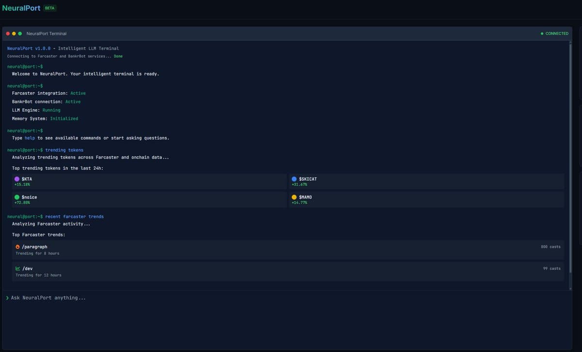Select the $KTA token name
The height and width of the screenshot is (352, 582).
pyautogui.click(x=27, y=179)
